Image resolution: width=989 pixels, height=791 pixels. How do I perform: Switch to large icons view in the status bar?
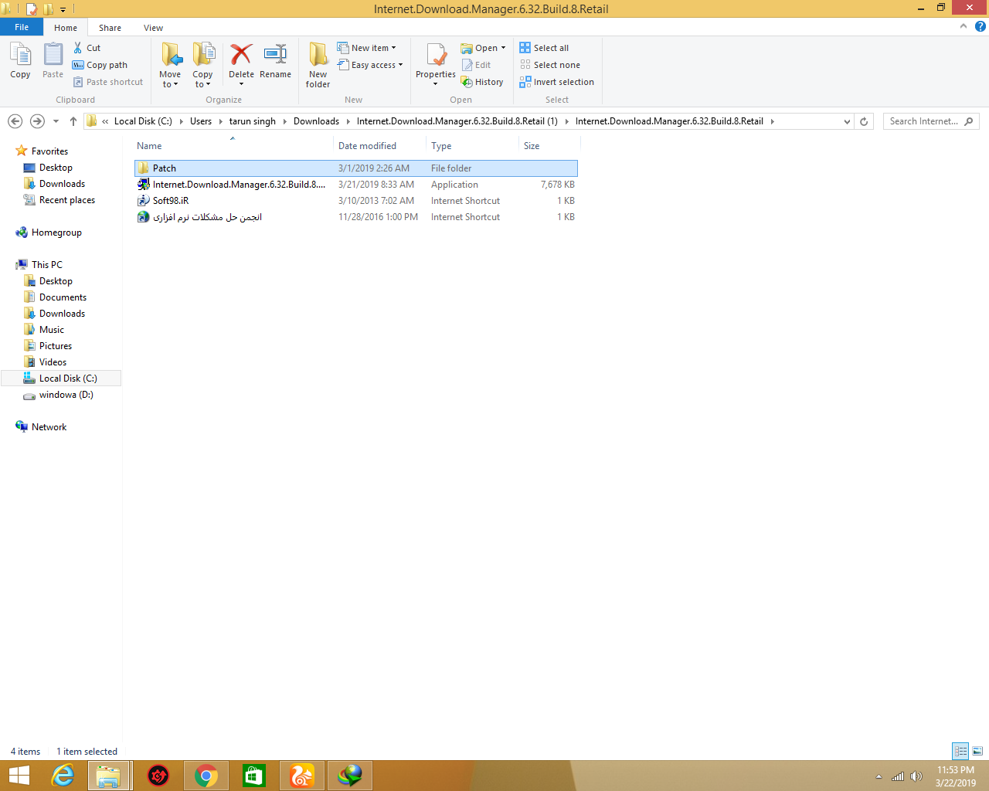pos(977,751)
